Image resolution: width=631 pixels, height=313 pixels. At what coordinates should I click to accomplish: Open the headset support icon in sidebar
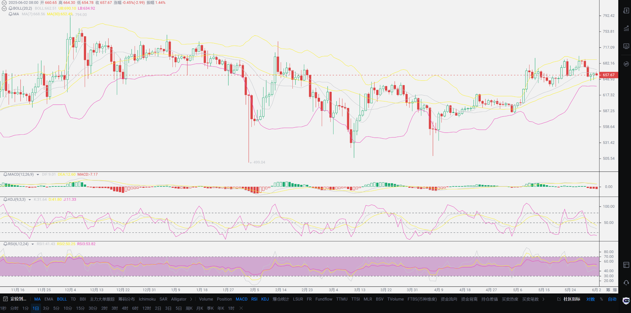626,283
